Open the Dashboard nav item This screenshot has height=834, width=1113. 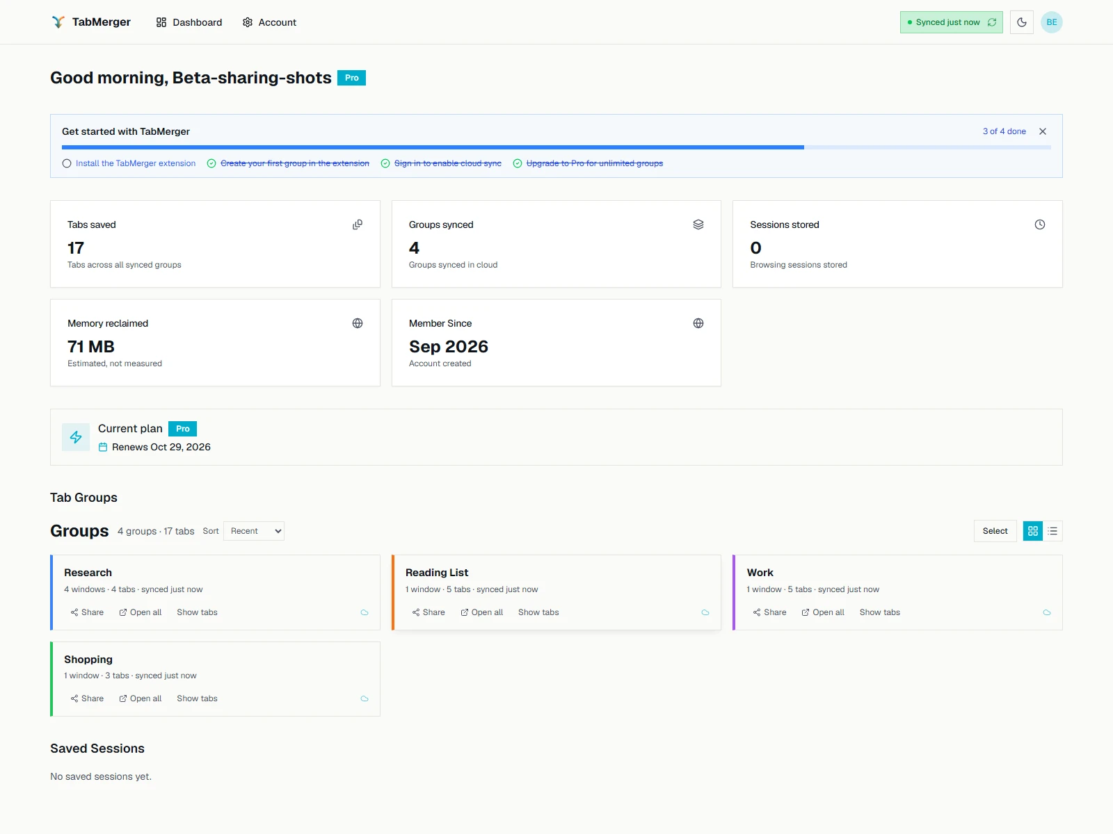pyautogui.click(x=189, y=22)
